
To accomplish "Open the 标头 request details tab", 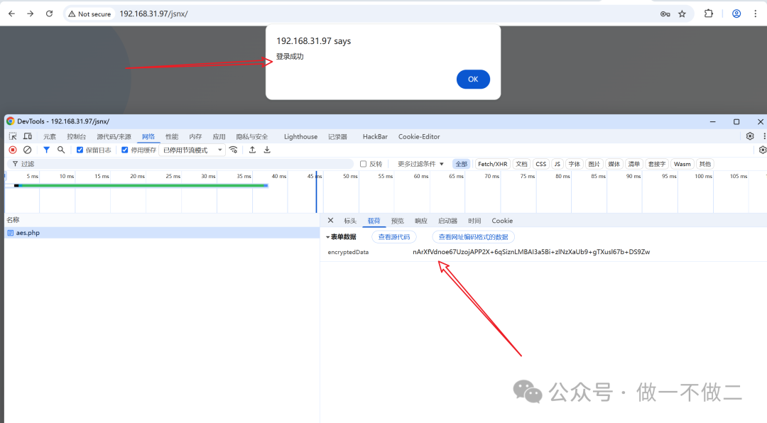I will pos(350,221).
